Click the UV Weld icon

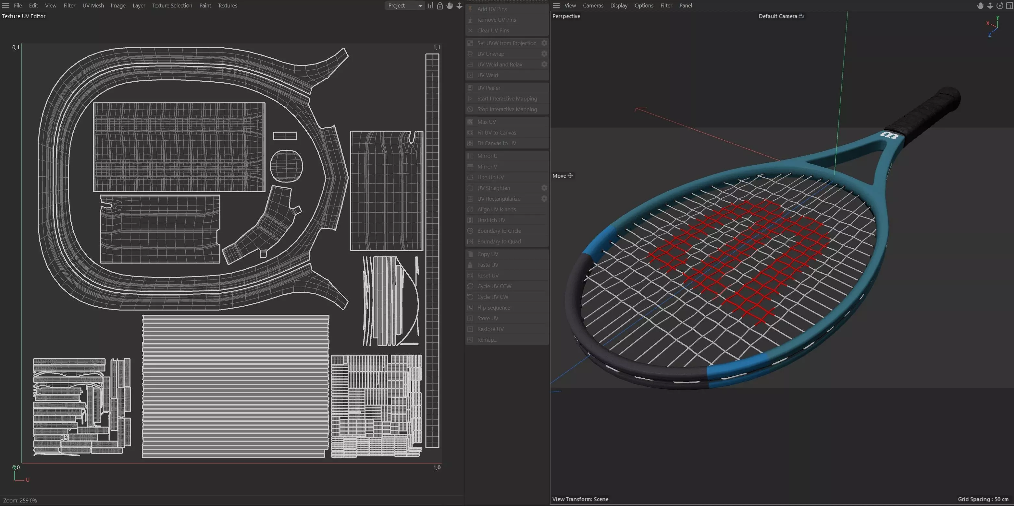tap(470, 75)
